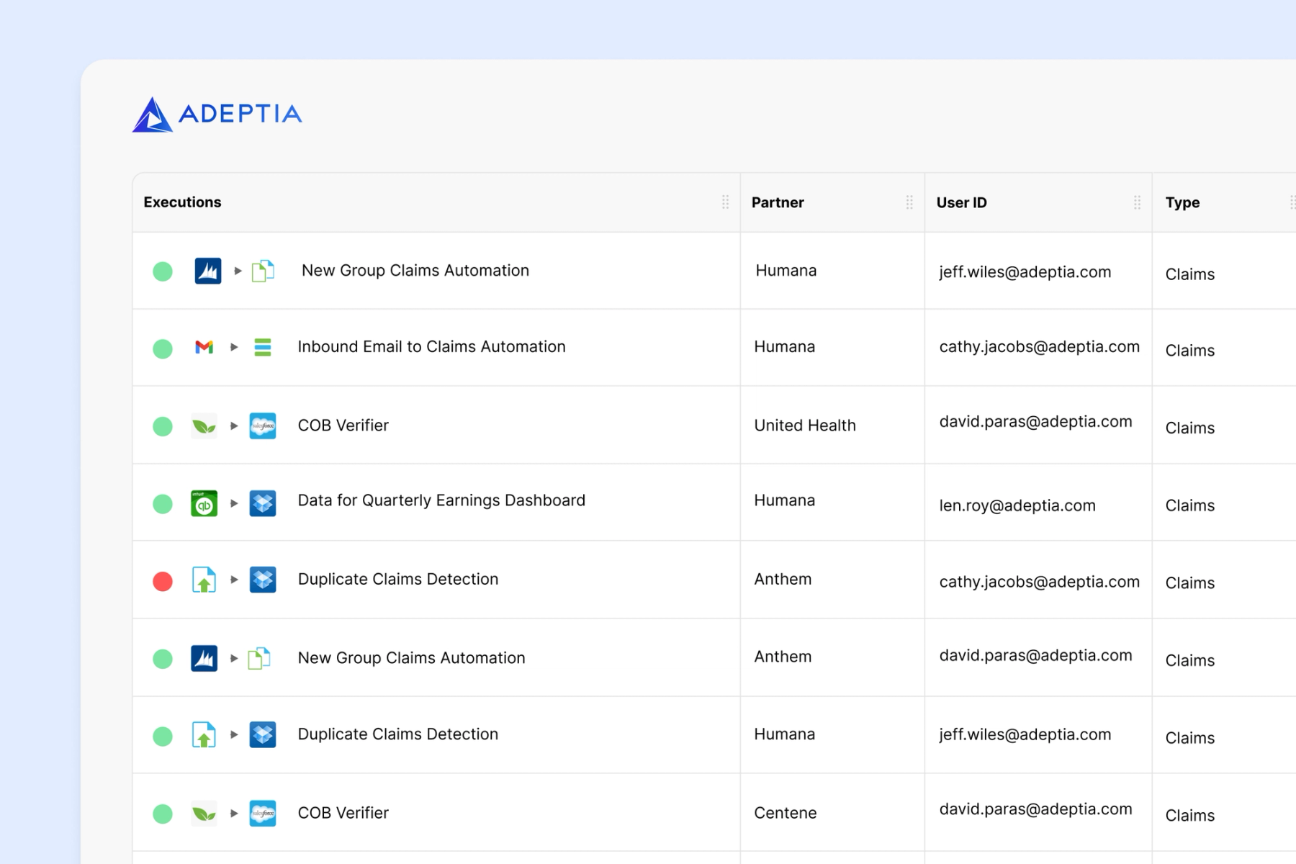Select cathy.jacobs@adeptia.com in Inbound Email row
Viewport: 1296px width, 864px height.
[x=1039, y=347]
